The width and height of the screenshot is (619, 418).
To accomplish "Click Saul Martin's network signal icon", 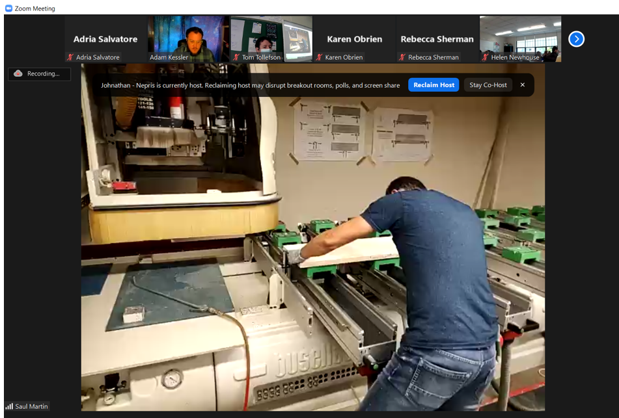I will click(x=9, y=406).
